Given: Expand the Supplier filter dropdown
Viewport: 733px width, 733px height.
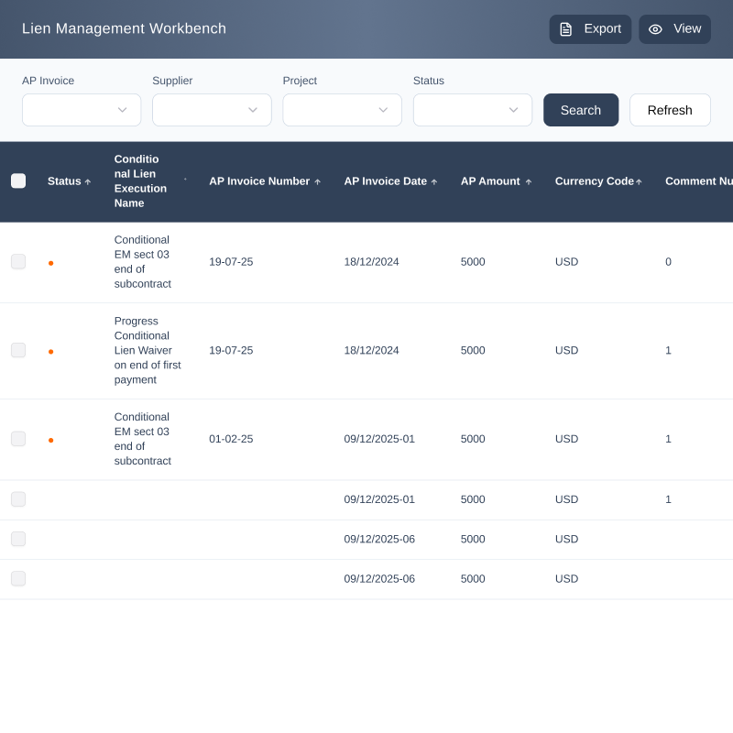Looking at the screenshot, I should pyautogui.click(x=212, y=110).
